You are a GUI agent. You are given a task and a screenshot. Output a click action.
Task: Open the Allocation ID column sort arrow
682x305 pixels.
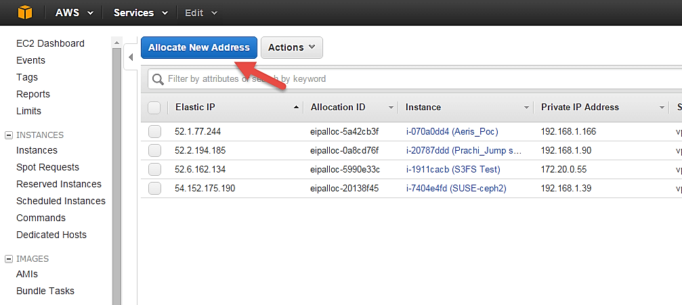coord(391,108)
